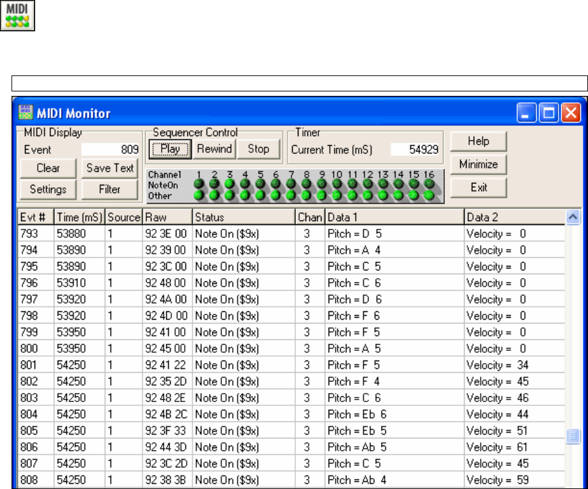Click the Status column header
The height and width of the screenshot is (489, 588).
(x=244, y=217)
